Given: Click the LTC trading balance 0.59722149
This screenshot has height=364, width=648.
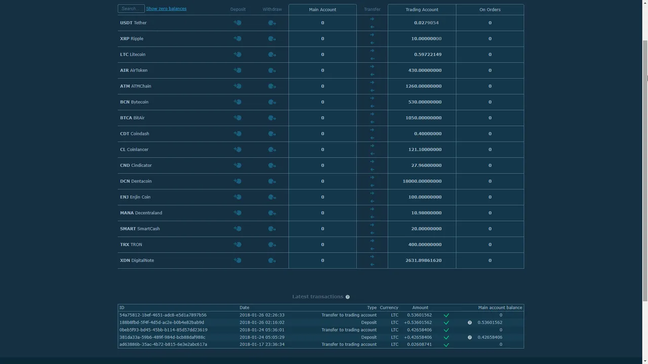Looking at the screenshot, I should point(428,55).
